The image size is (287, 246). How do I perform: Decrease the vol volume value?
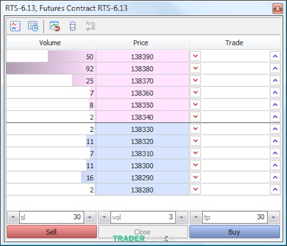click(x=104, y=217)
